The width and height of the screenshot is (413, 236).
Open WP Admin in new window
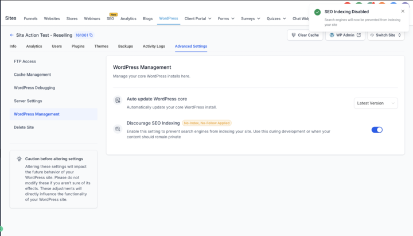(x=345, y=35)
